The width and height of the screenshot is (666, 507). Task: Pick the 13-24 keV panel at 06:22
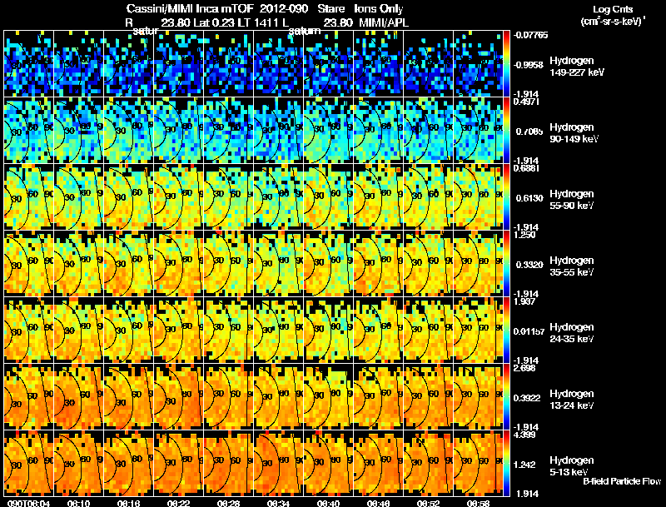click(x=179, y=396)
